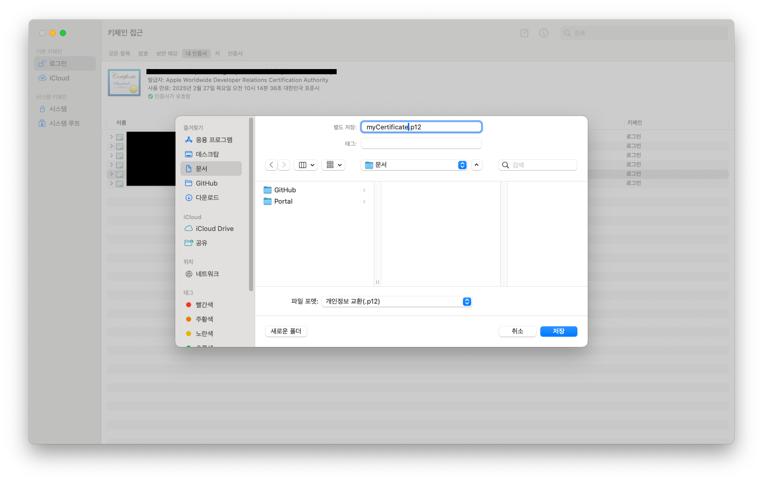Viewport: 763px width, 482px height.
Task: Expand the first certificate row disclosure arrow
Action: (x=111, y=137)
